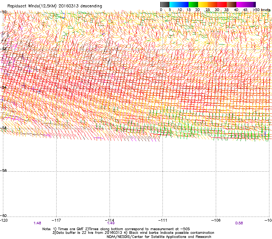Click the gray 0-5 knots legend color

(165, 4)
